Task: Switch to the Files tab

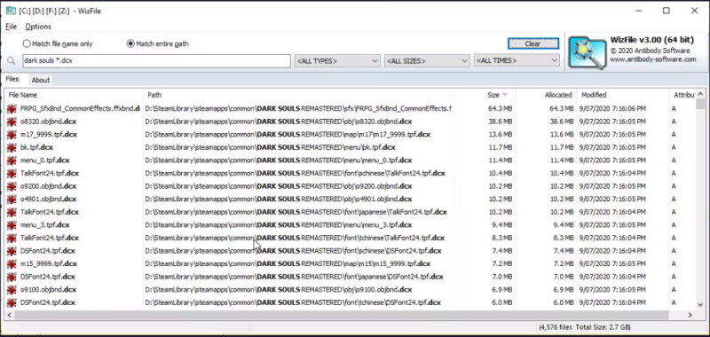Action: [x=12, y=79]
